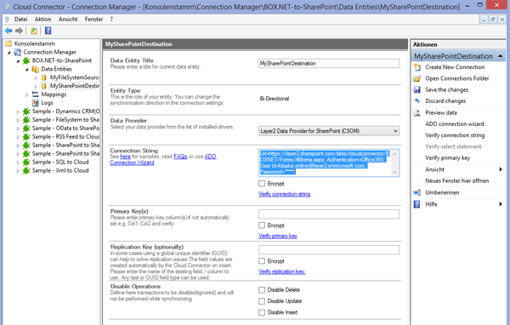
Task: Enable Encrypt for the replication key
Action: [262, 261]
